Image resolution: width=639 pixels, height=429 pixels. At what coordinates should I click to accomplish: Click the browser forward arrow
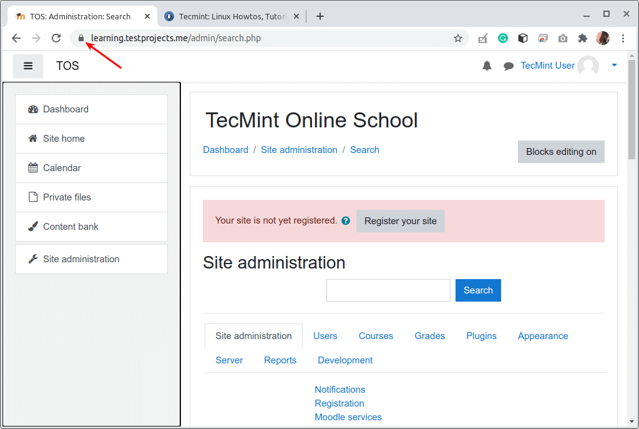pyautogui.click(x=36, y=38)
